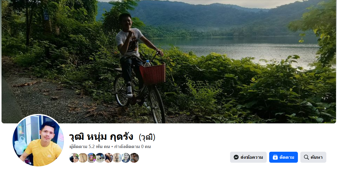View the circular profile picture in yellow shirt

point(38,140)
